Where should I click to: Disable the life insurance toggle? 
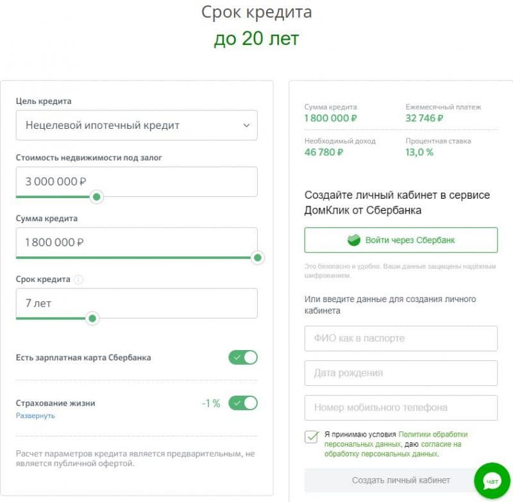coord(243,403)
